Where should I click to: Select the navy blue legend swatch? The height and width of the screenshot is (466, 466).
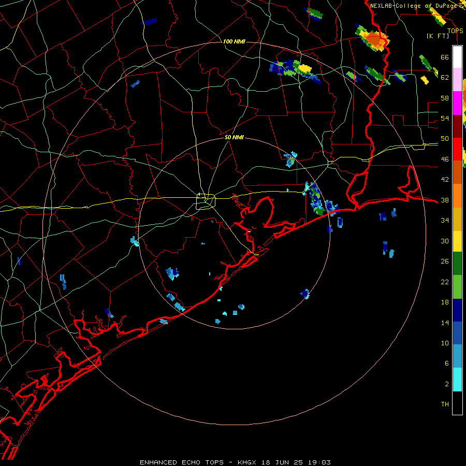coord(457,310)
